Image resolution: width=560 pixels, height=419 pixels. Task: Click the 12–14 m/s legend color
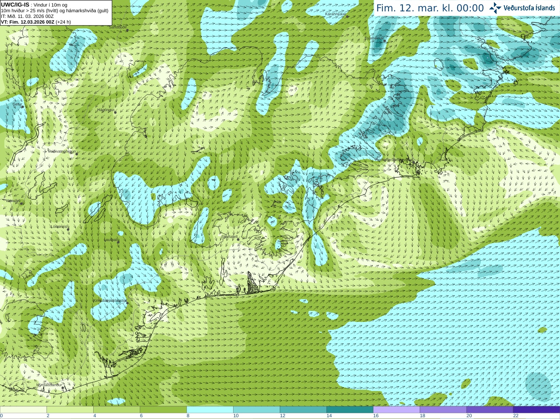click(303, 409)
